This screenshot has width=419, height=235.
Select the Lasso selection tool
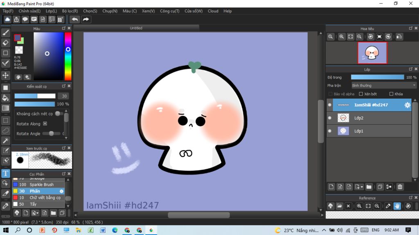coord(6,131)
